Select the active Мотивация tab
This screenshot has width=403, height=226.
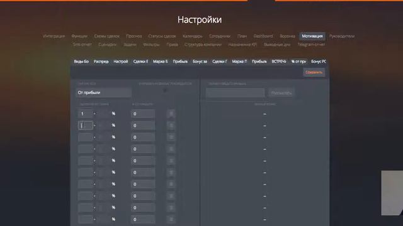click(x=312, y=36)
